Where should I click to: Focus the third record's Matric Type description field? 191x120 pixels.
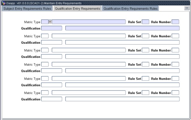89,50
